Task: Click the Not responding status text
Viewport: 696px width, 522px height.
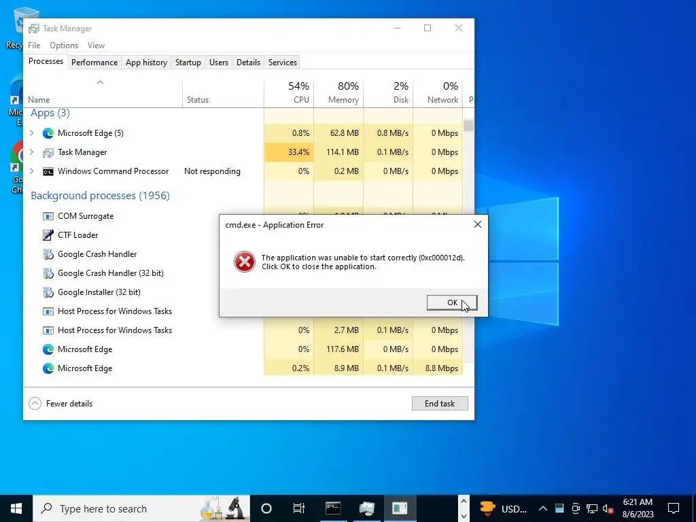Action: [x=212, y=171]
